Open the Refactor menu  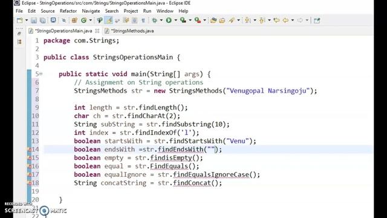click(68, 11)
